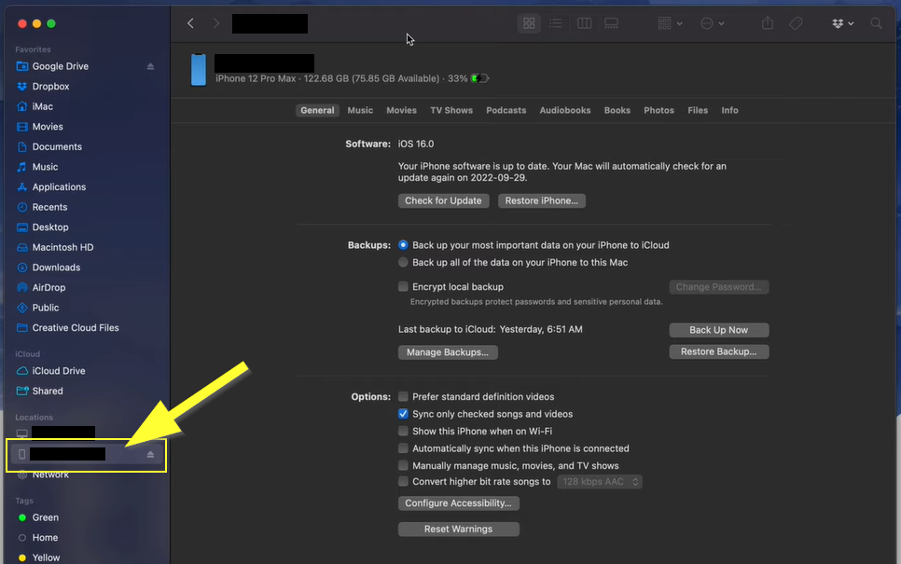This screenshot has width=901, height=564.
Task: Open Shared in iCloud section
Action: [x=48, y=392]
